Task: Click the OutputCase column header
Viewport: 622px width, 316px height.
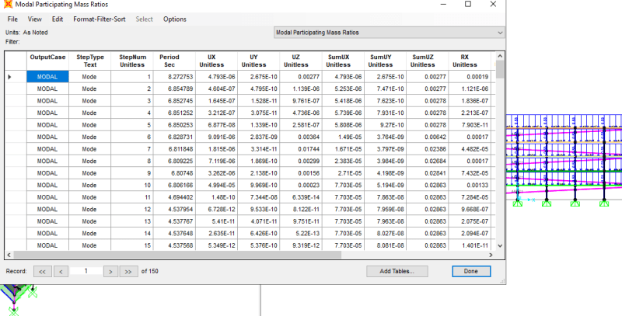Action: 47,61
